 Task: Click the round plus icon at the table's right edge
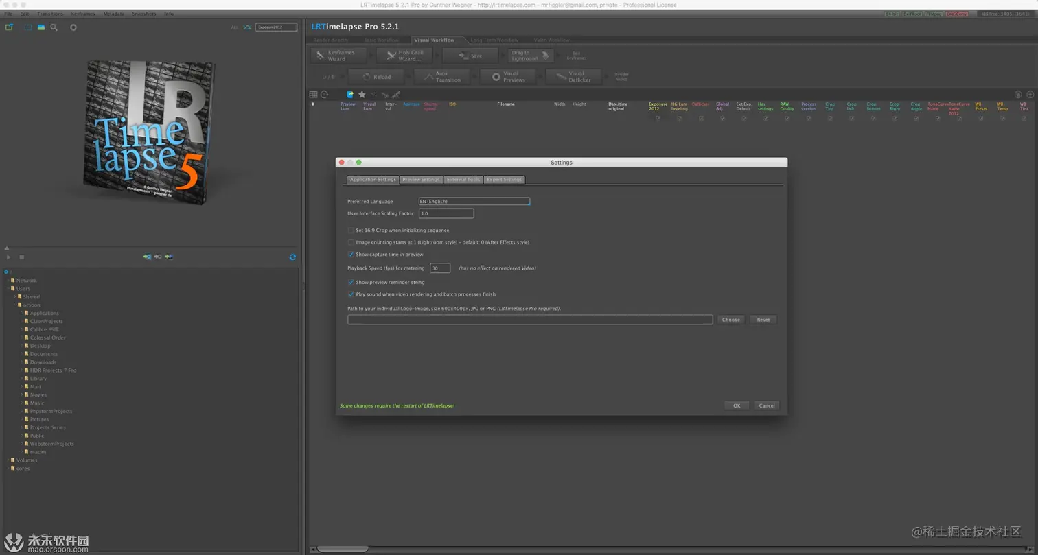1030,95
